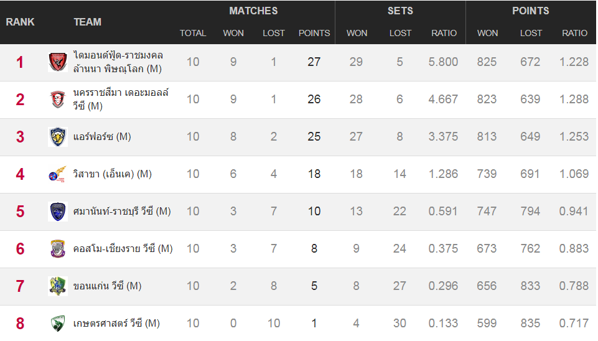Screen dimensions: 598x341
Task: Click the Sets RATIO column header
Action: tap(444, 33)
